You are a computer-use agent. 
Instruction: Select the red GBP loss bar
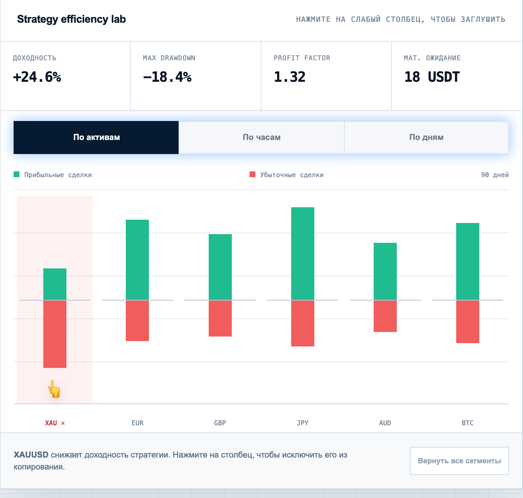point(220,318)
